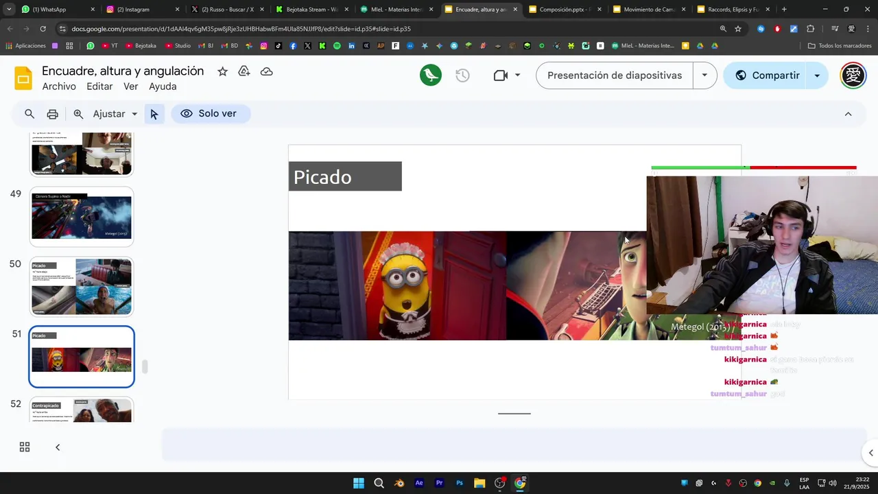Screen dimensions: 878x494
Task: Open the Bejotaka bookmark
Action: [140, 46]
